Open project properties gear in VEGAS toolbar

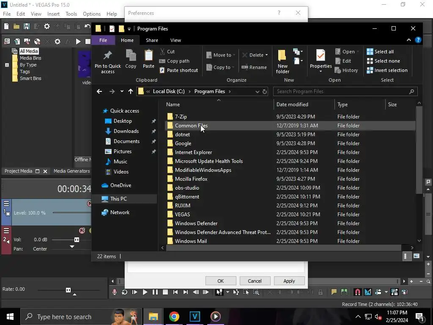47,26
